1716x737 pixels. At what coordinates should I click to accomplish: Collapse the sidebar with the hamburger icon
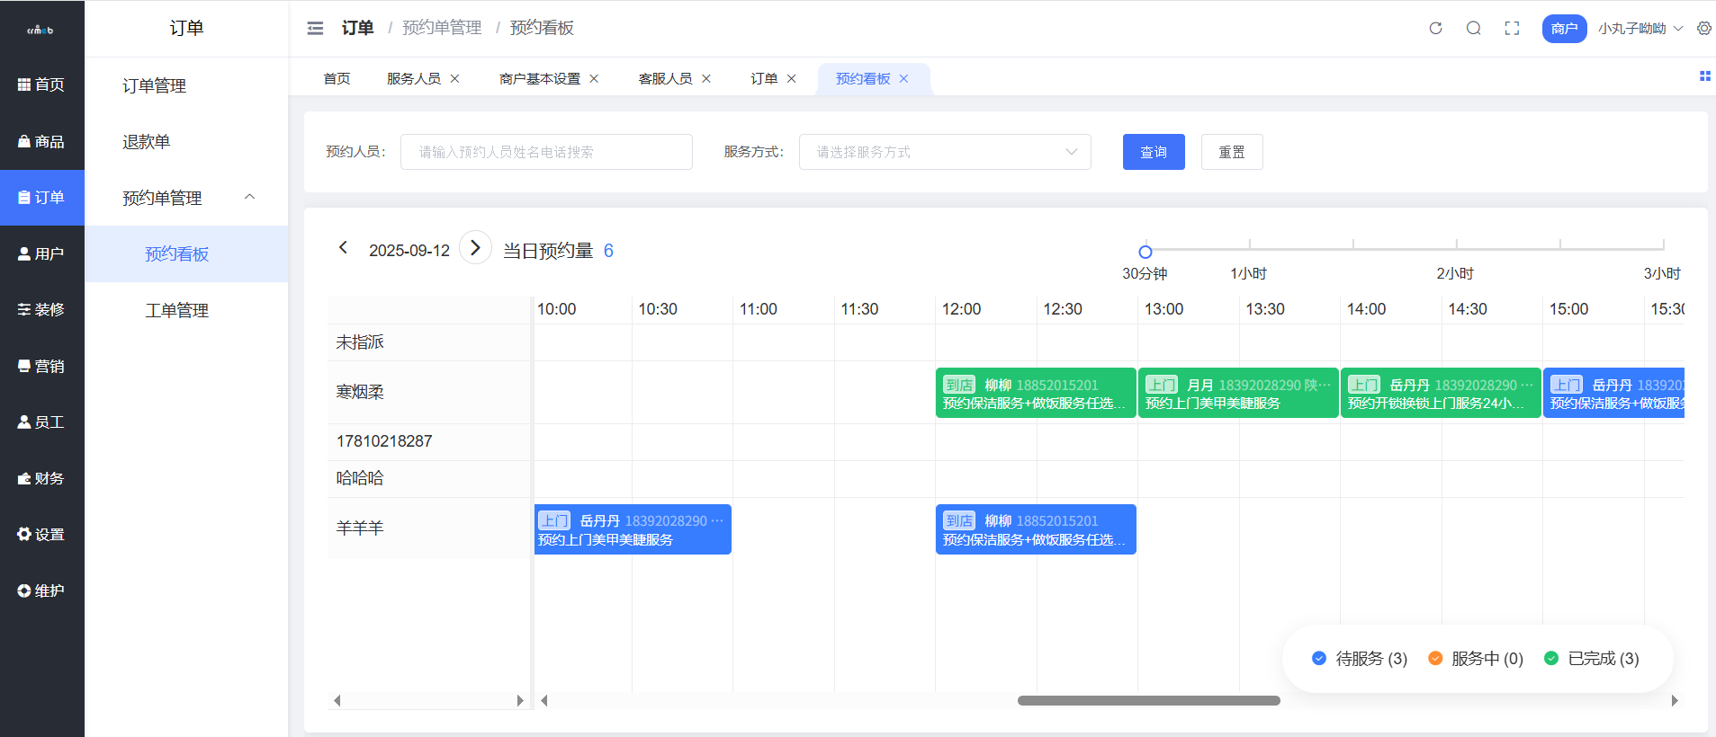[x=315, y=29]
